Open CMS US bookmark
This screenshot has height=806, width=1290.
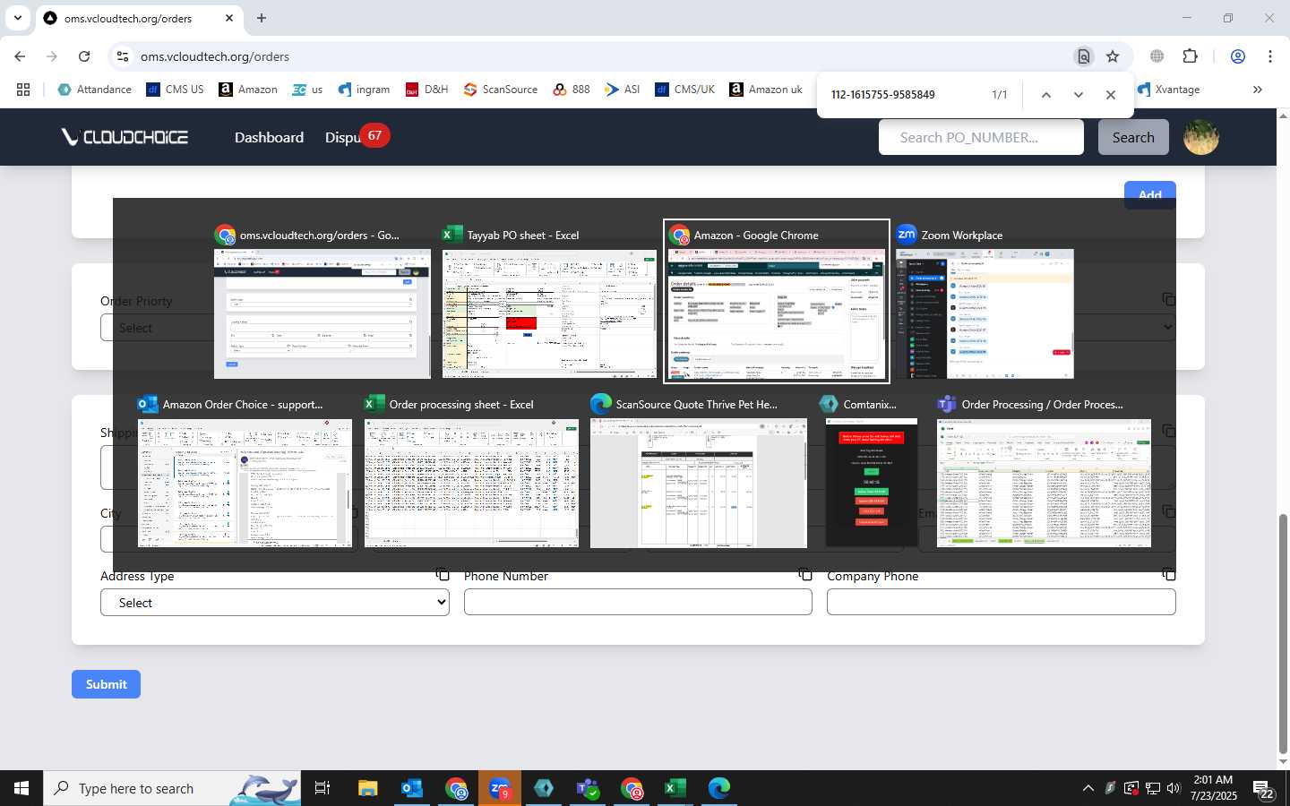[176, 90]
